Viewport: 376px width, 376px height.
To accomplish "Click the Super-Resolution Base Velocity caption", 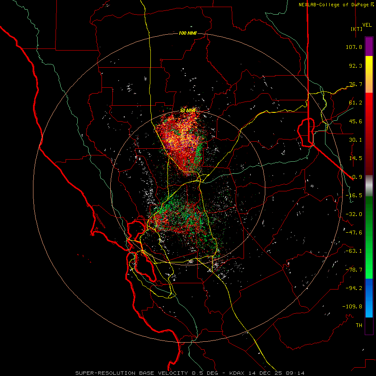I will coord(190,373).
